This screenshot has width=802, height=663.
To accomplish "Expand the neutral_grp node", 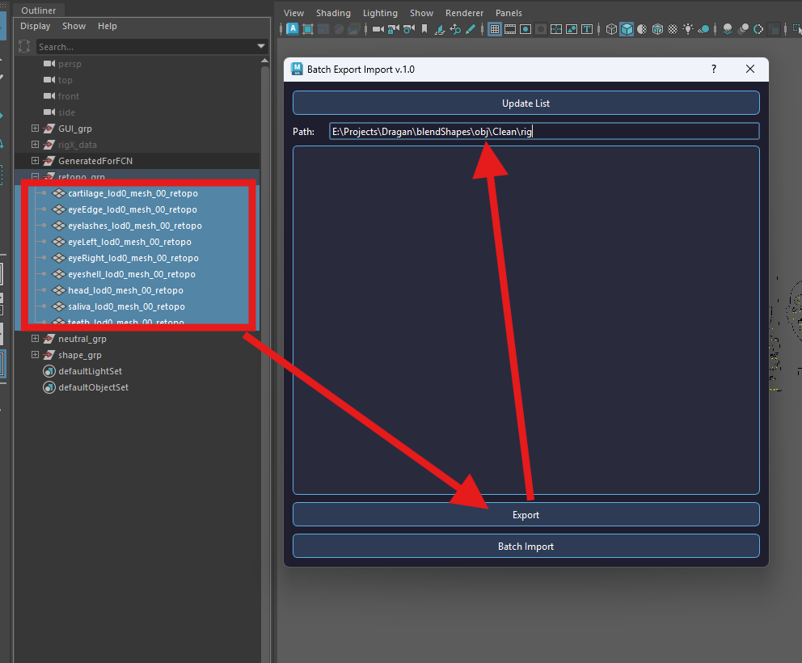I will pyautogui.click(x=35, y=339).
